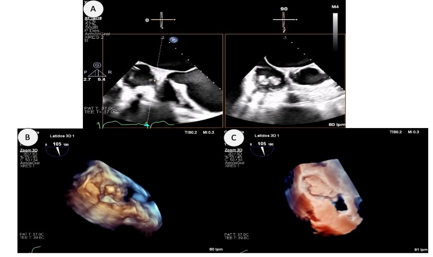The width and height of the screenshot is (433, 257).
Task: Click the TEE T< 37.0C text in panel A
Action: click(101, 112)
